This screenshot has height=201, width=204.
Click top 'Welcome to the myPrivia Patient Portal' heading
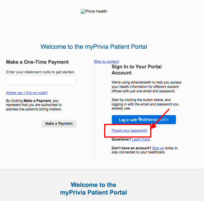click(94, 47)
